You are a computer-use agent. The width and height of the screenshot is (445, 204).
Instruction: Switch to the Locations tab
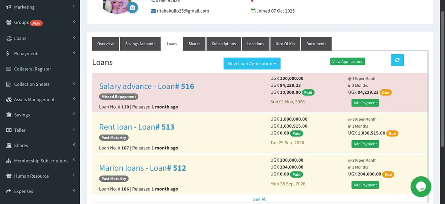(256, 44)
